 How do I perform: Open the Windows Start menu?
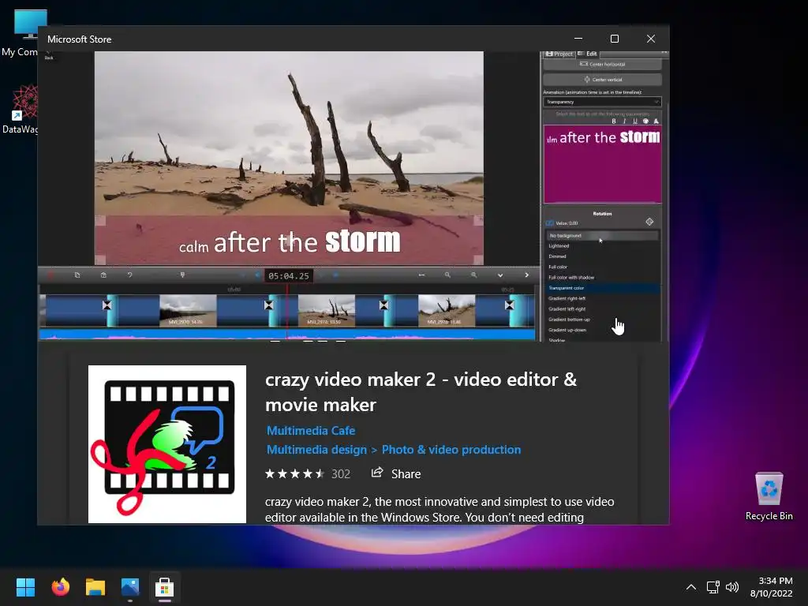point(25,587)
